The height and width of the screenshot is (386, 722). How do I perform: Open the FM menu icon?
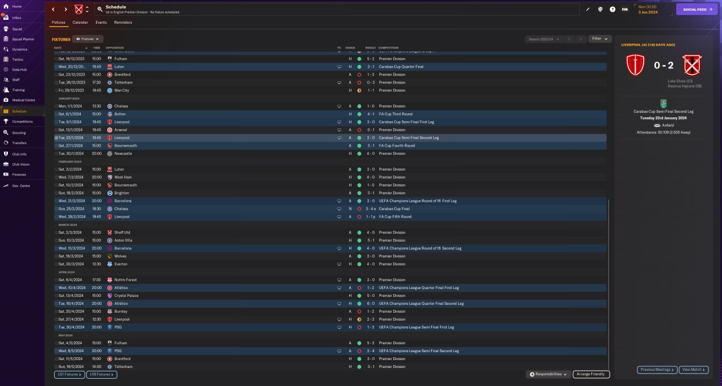pyautogui.click(x=625, y=9)
